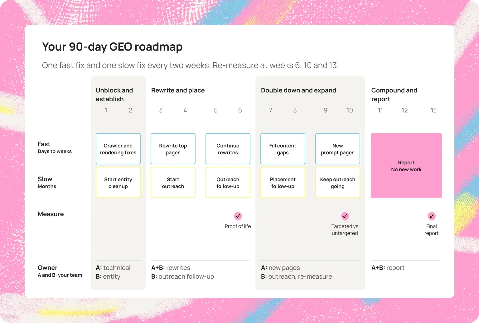Viewport: 479px width, 323px height.
Task: Click week 13 timeline number
Action: pos(433,110)
